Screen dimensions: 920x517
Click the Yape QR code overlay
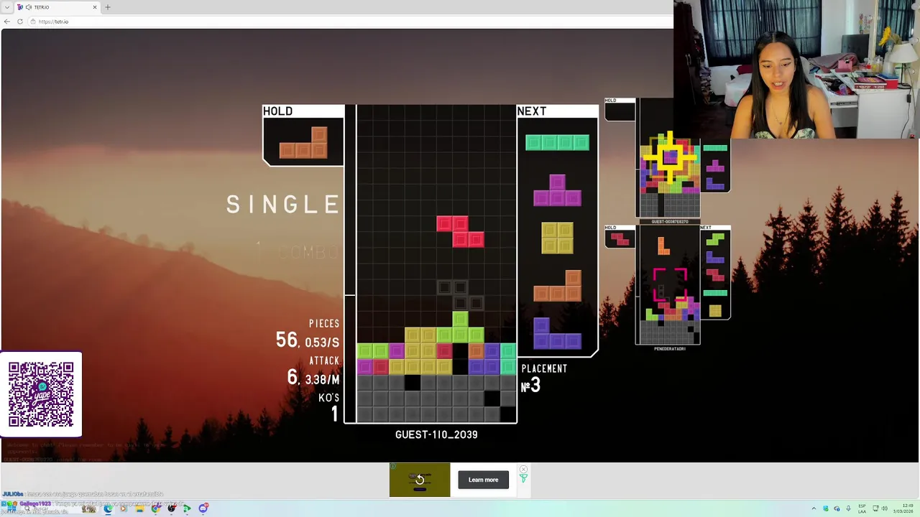click(x=41, y=395)
